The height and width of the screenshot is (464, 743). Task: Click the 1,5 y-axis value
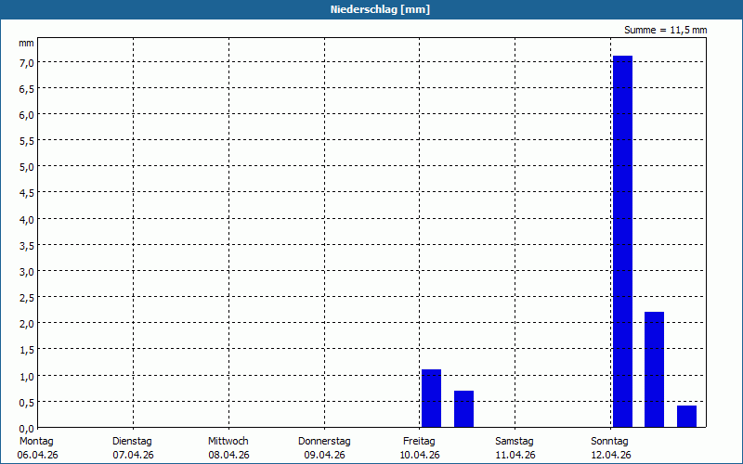pyautogui.click(x=26, y=350)
